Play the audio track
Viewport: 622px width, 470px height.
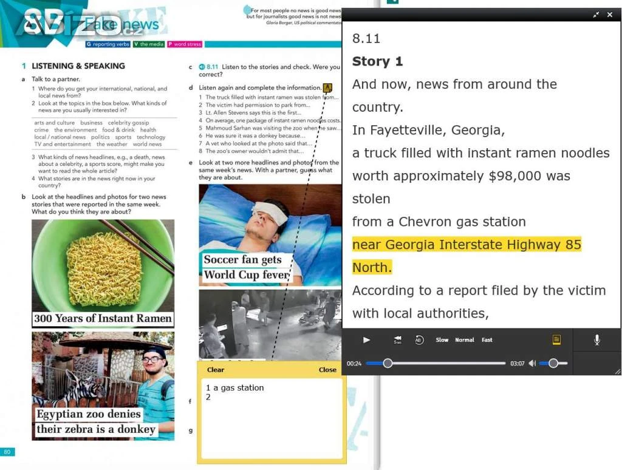[366, 340]
